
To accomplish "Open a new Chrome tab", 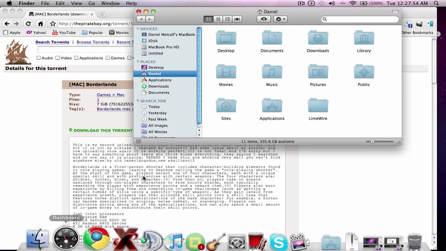I will (102, 14).
